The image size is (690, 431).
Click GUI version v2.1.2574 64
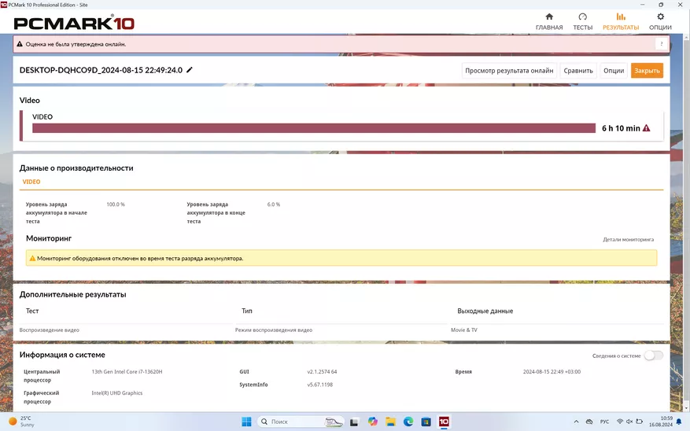pos(322,372)
